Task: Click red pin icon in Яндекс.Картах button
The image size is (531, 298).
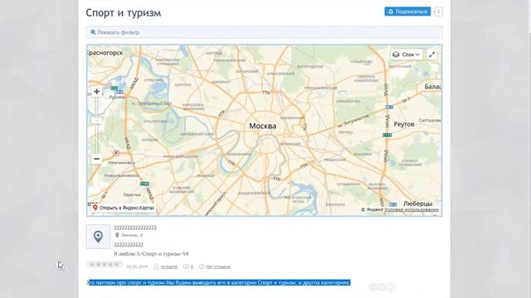Action: tap(95, 208)
